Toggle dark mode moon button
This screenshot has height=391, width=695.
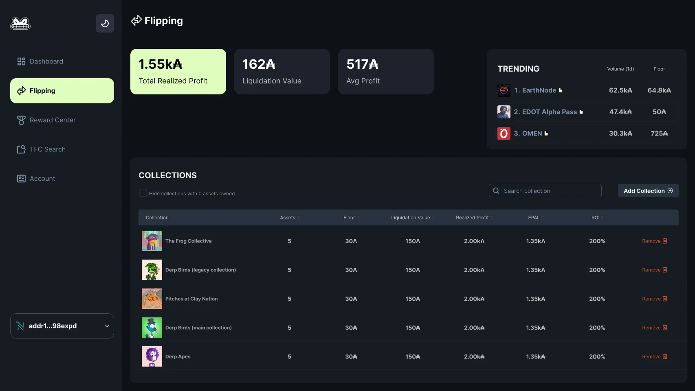click(105, 23)
